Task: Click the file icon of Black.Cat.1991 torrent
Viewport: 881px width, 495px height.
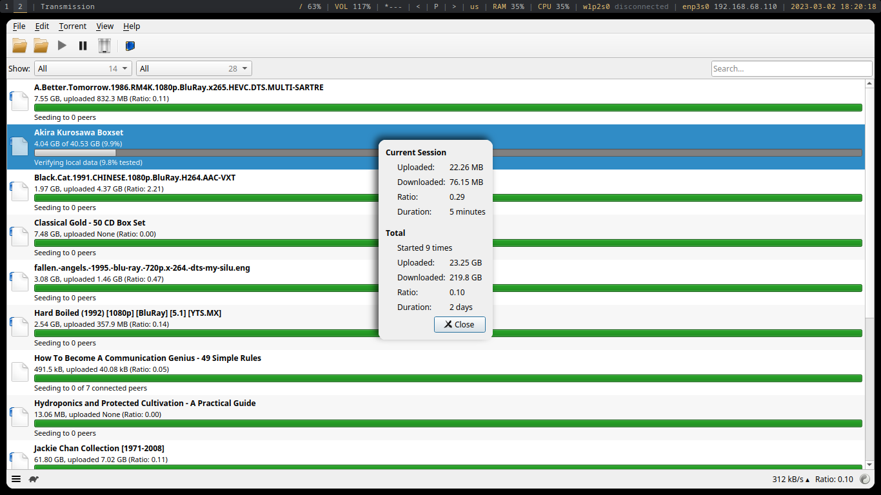Action: 19,192
